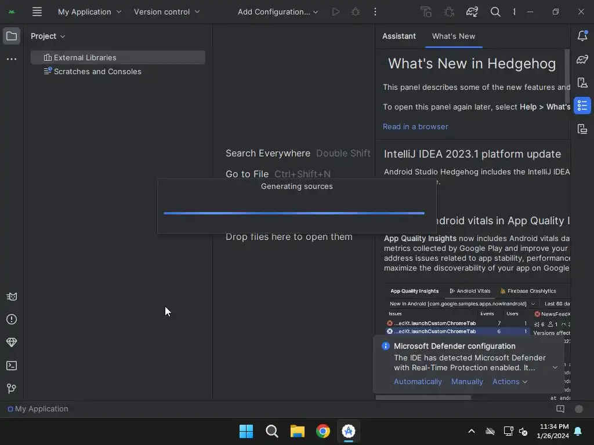
Task: Open the main hamburger menu
Action: pos(37,12)
